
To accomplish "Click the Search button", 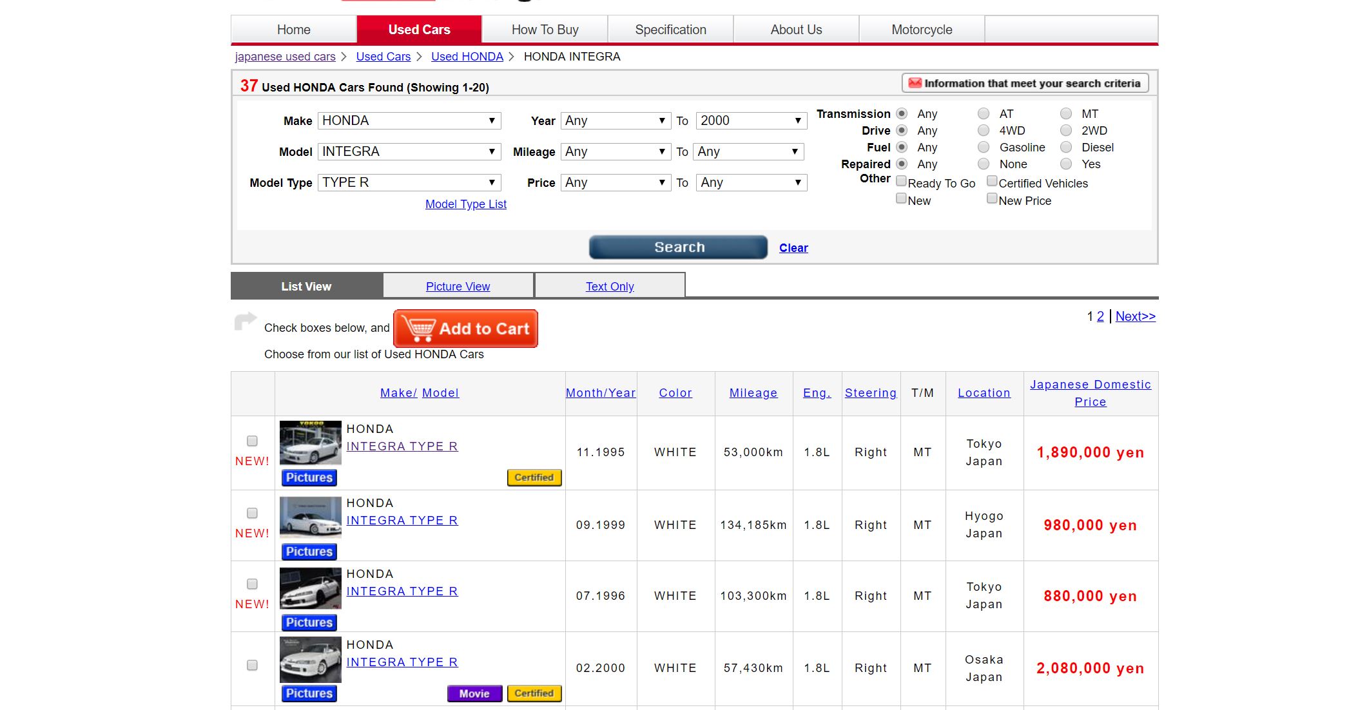I will click(678, 247).
